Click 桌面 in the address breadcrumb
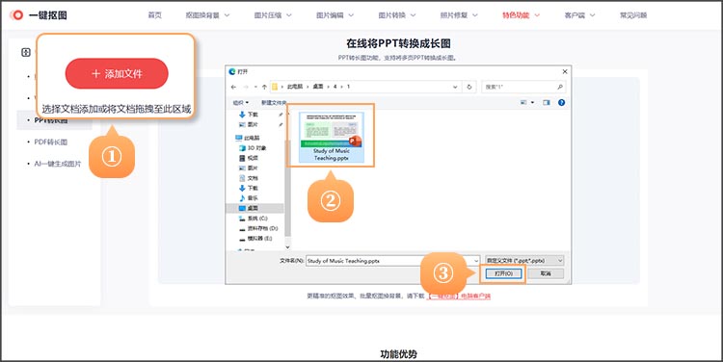 pyautogui.click(x=318, y=87)
